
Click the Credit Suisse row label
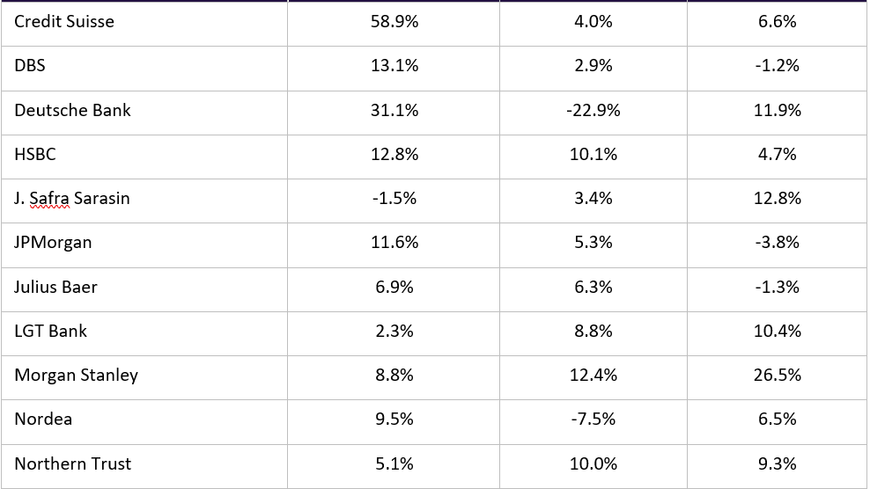(64, 21)
